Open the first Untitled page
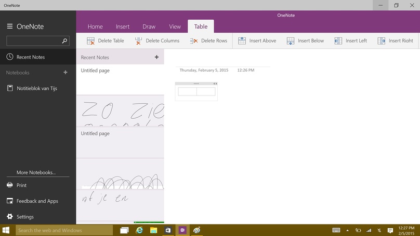This screenshot has width=420, height=236. 120,79
